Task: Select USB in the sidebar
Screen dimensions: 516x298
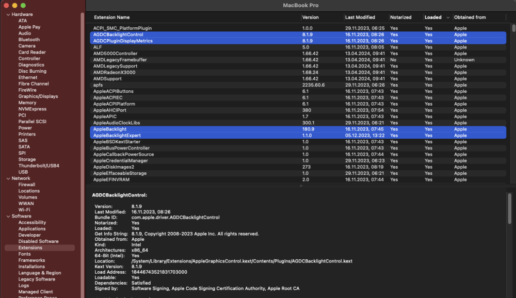Action: [23, 172]
